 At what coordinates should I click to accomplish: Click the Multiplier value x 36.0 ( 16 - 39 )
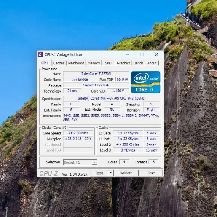click(x=78, y=139)
